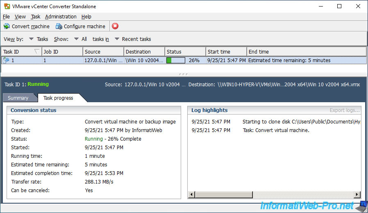The width and height of the screenshot is (368, 213).
Task: Sort by Destination column header
Action: (144, 52)
